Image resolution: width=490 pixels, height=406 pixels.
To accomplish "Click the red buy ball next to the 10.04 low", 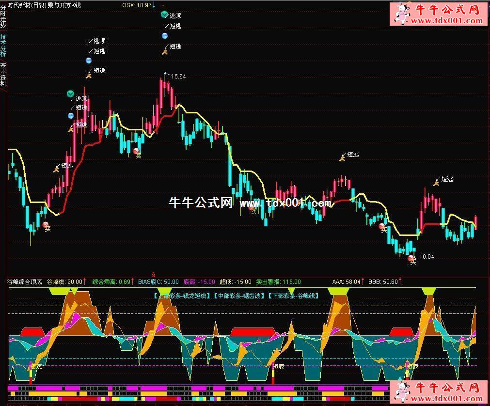I will point(411,258).
